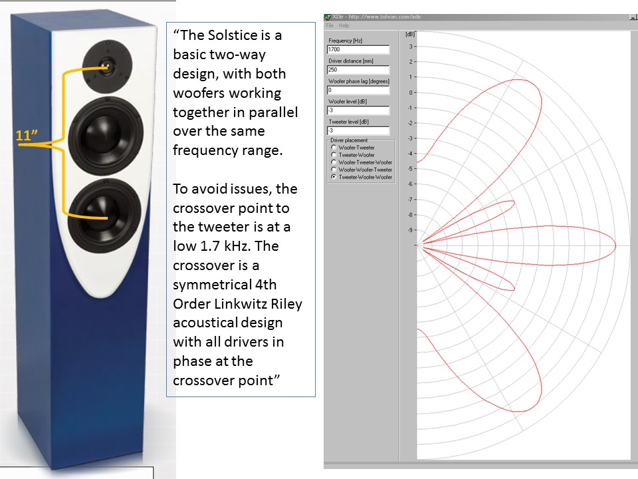638x479 pixels.
Task: Click the Solstice description text box
Action: [x=241, y=210]
